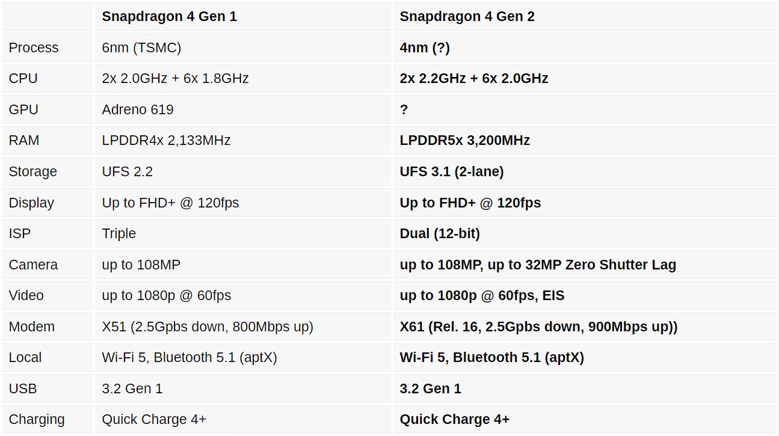Screen dimensions: 779x436
Task: Click the Snapdragon 4 Gen 1 column header
Action: click(169, 17)
